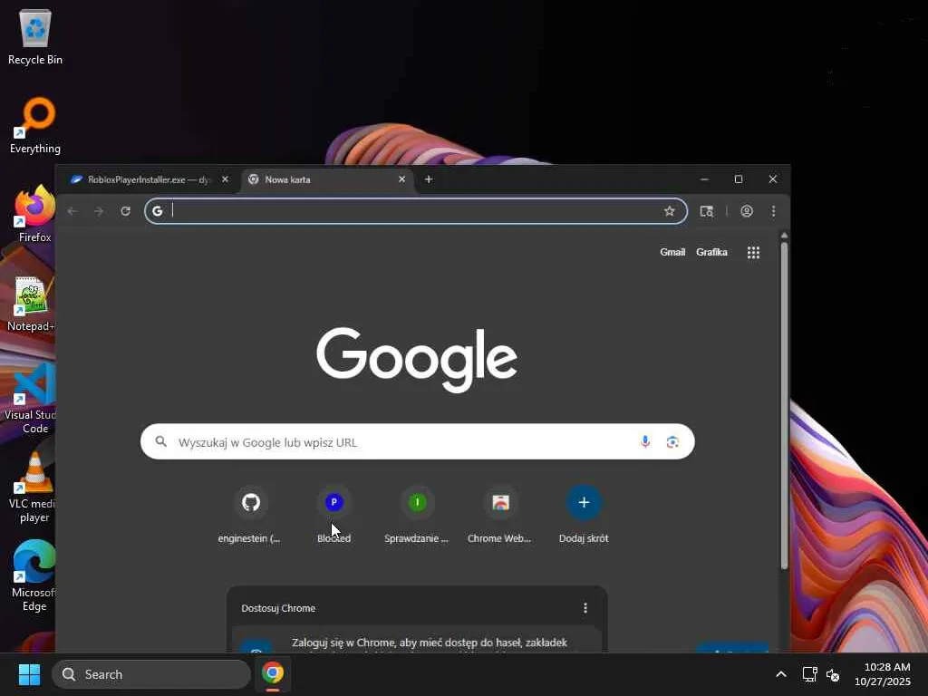Open the enginestein GitHub shortcut

pos(250,514)
